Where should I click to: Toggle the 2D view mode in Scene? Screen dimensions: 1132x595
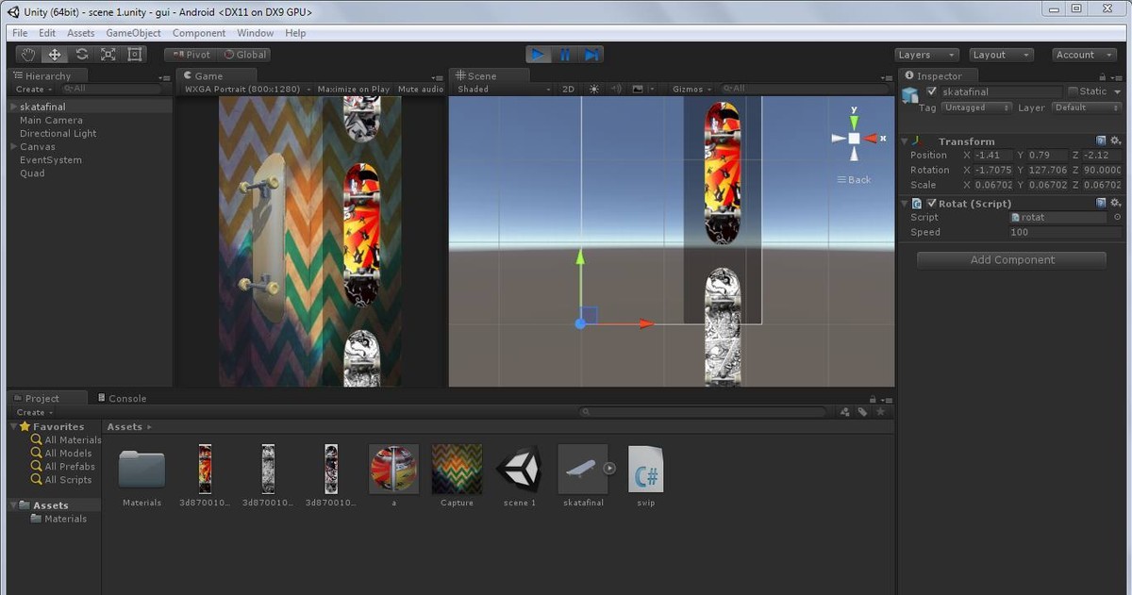[x=568, y=89]
